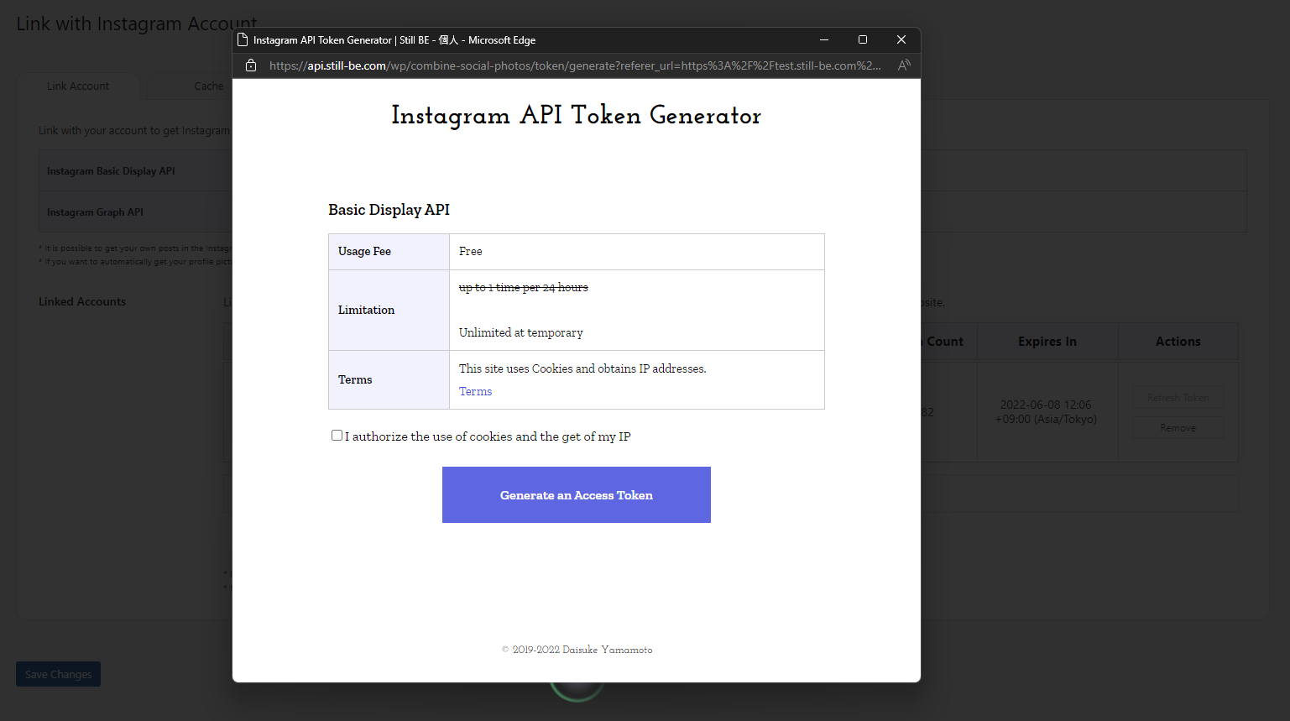Click the lock site info icon

[x=250, y=65]
